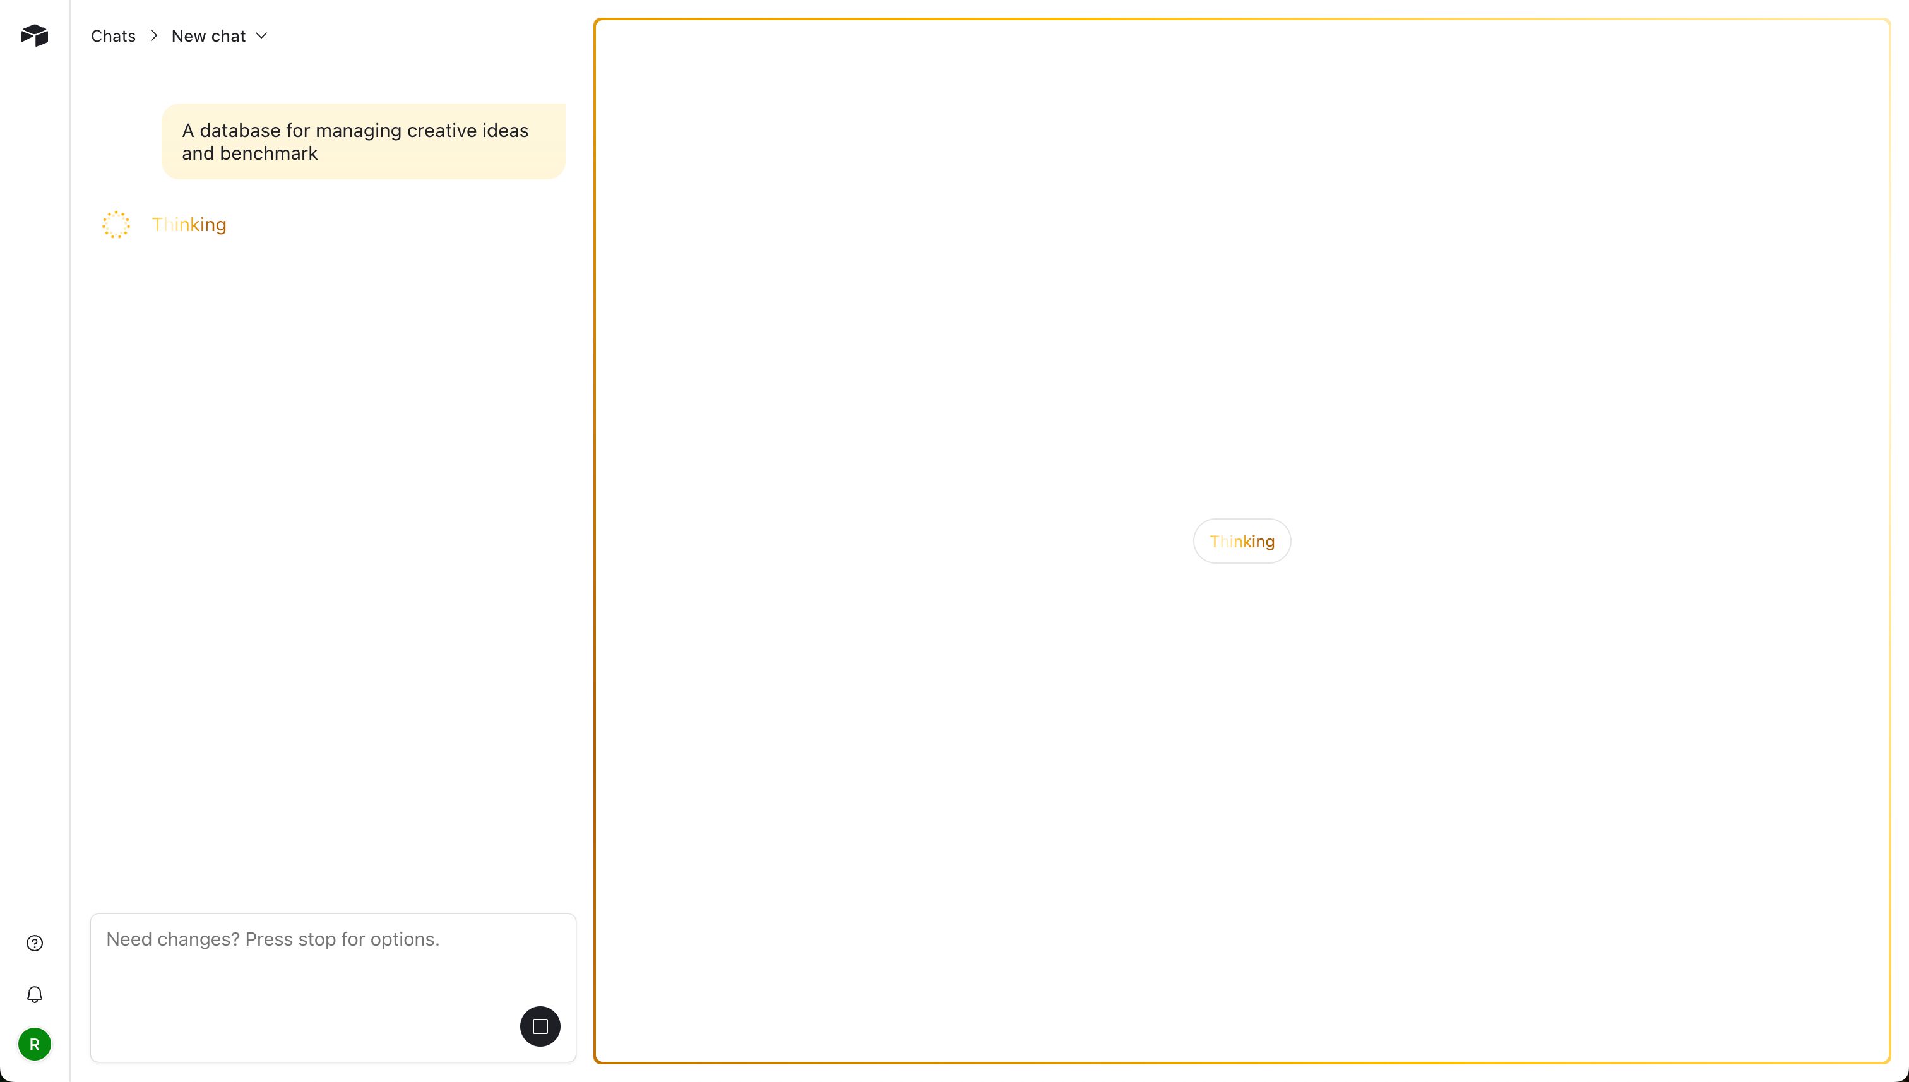Screen dimensions: 1909x1082
Task: Click the breadcrumb separator arrow after Chats
Action: 154,36
